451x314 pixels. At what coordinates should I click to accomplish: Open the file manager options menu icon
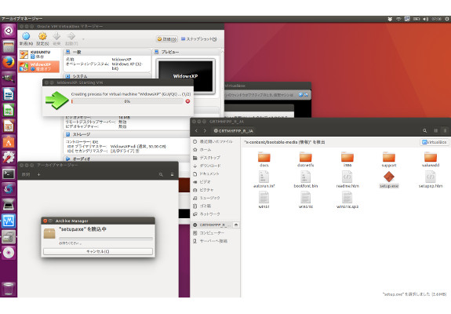[445, 130]
